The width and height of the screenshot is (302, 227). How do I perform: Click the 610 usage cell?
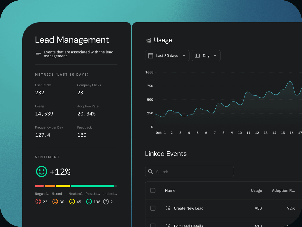[258, 225]
